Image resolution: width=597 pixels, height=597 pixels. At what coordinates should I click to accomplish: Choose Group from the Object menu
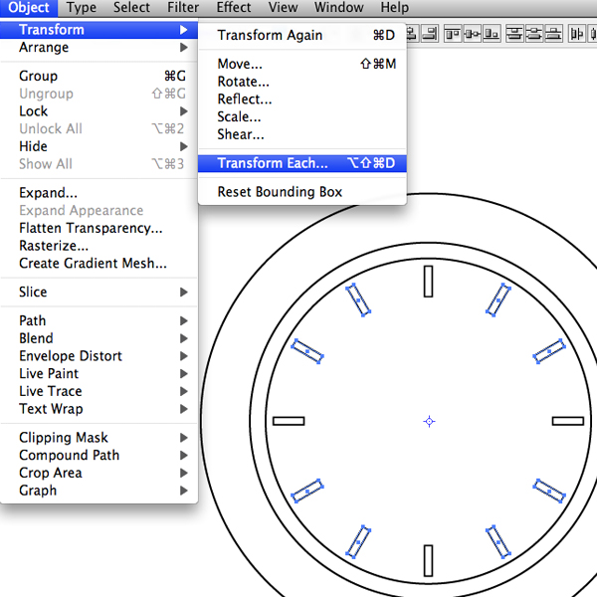tap(99, 77)
